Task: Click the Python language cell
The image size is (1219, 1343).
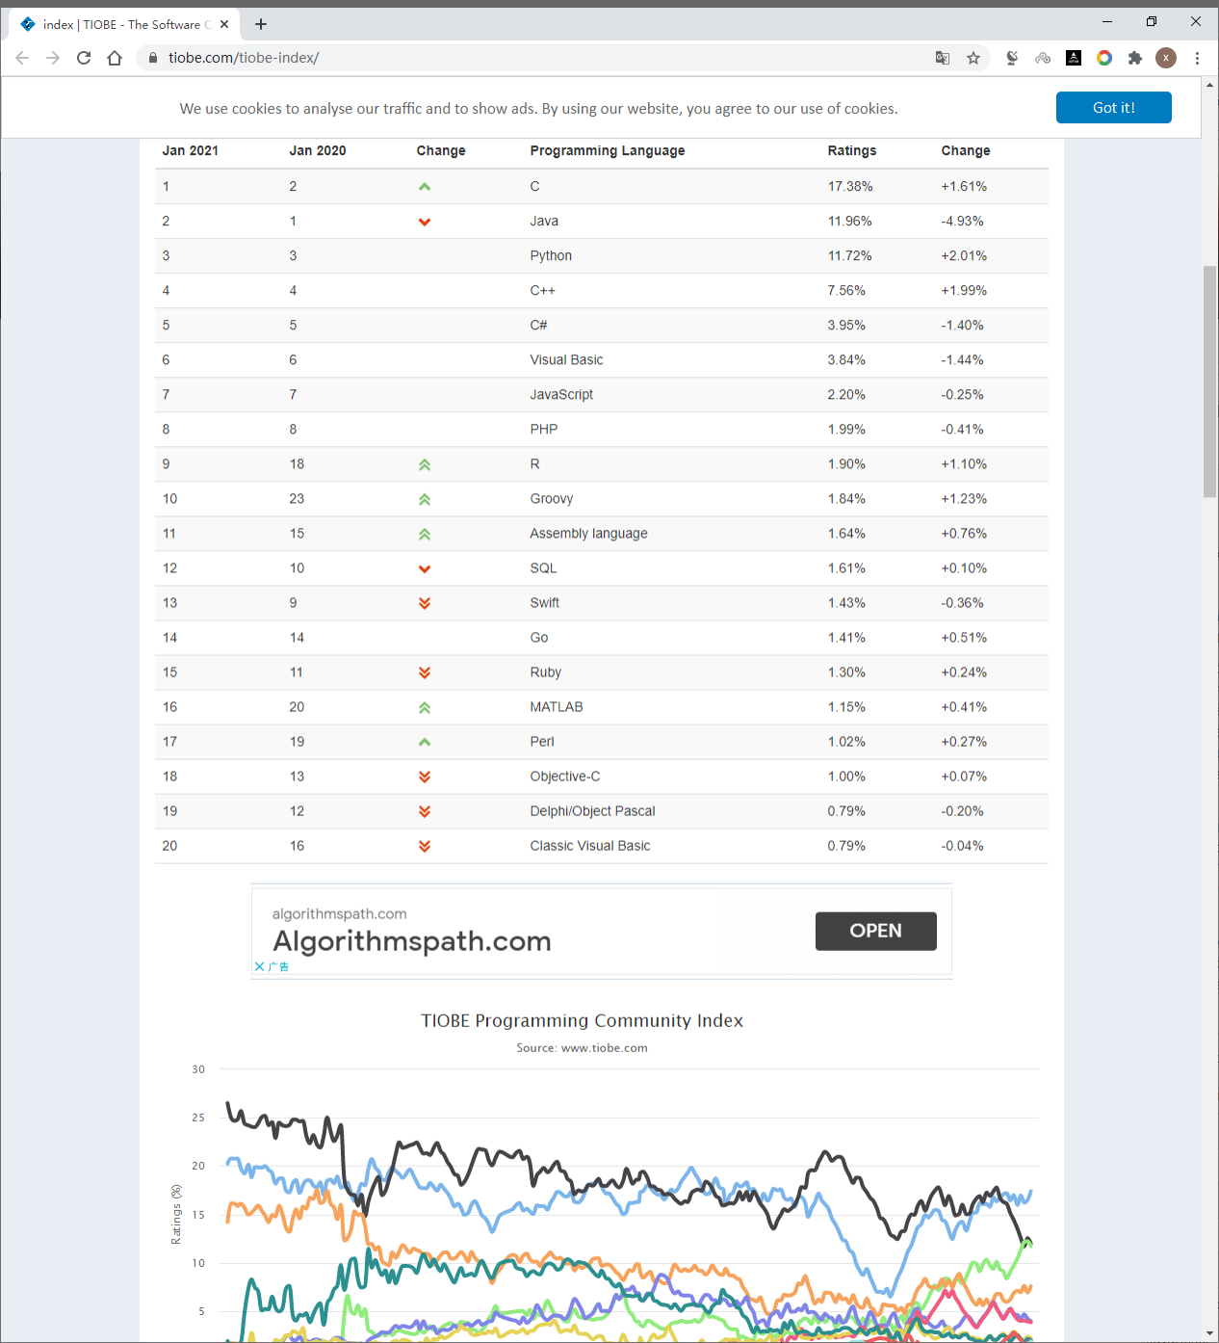Action: click(551, 256)
